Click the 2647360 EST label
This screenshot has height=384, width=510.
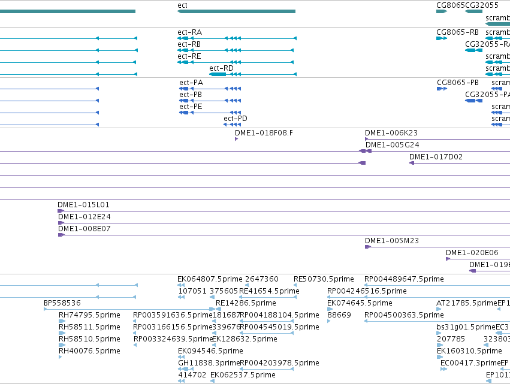click(262, 279)
